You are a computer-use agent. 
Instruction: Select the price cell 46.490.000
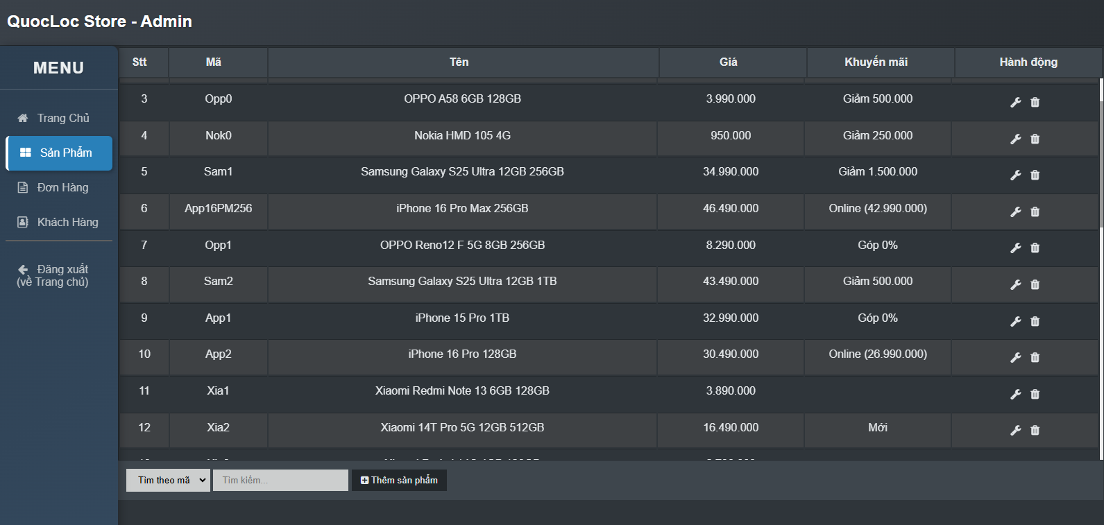coord(731,208)
